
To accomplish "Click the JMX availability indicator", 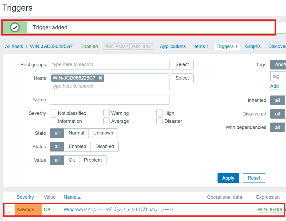I will click(x=135, y=47).
